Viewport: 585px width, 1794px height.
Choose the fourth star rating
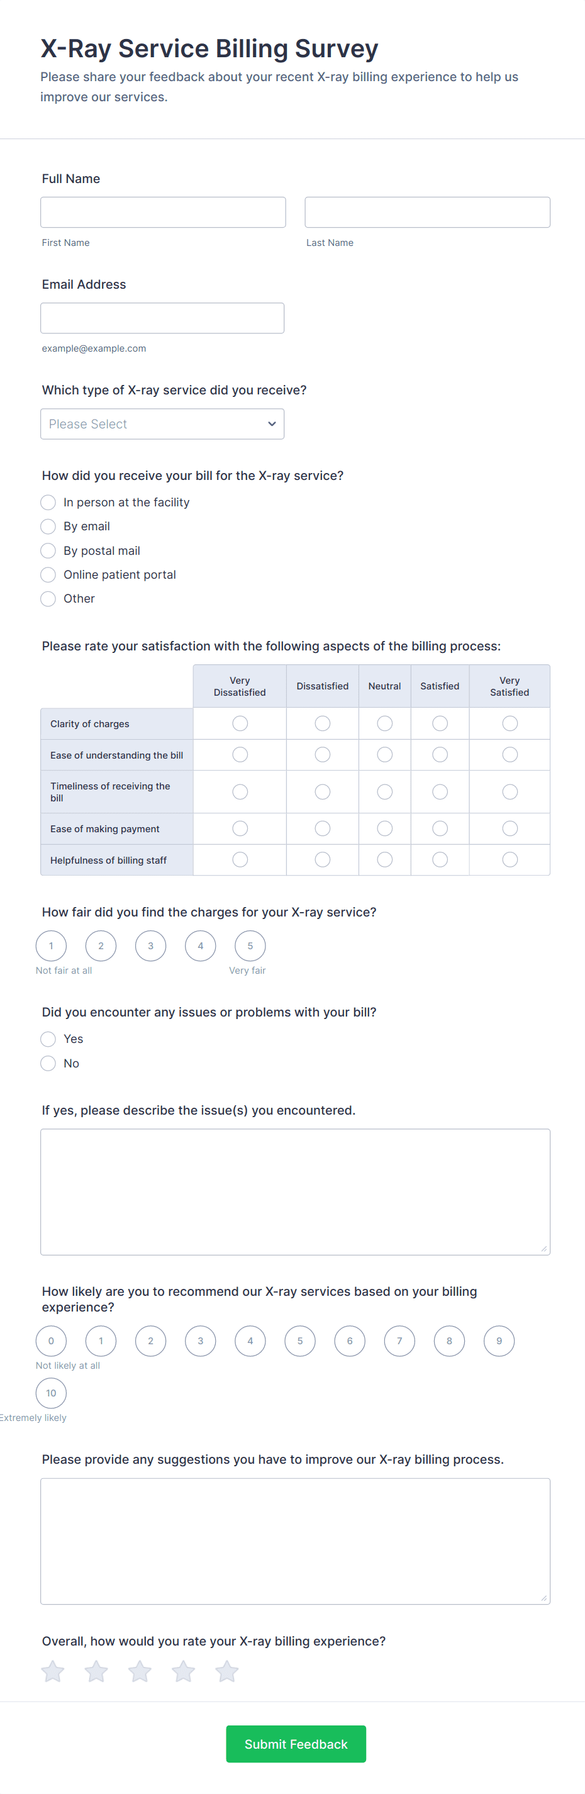183,1671
